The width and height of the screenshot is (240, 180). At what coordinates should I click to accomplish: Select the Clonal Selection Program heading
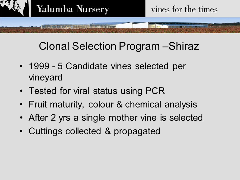[x=119, y=46]
